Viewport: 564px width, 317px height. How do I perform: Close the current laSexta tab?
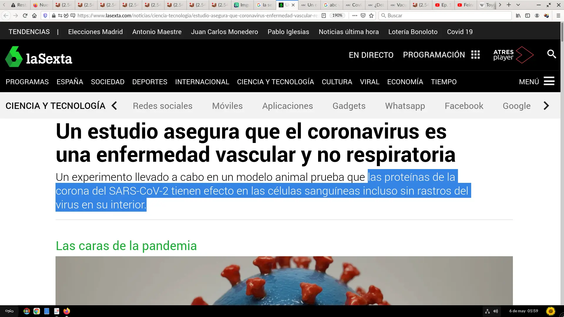293,5
